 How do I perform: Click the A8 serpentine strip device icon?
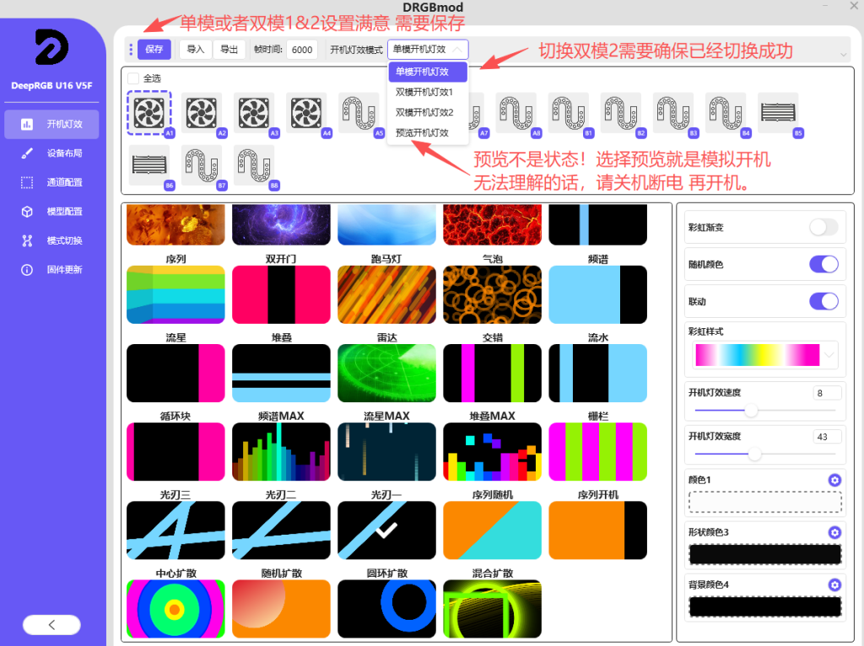point(516,112)
